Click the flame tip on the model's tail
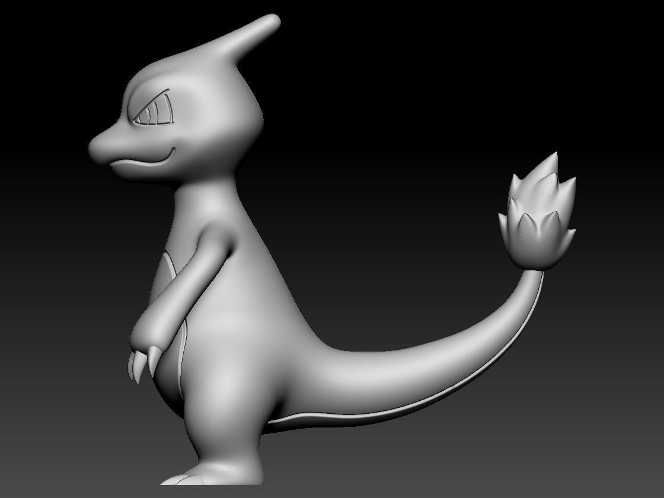 (537, 211)
